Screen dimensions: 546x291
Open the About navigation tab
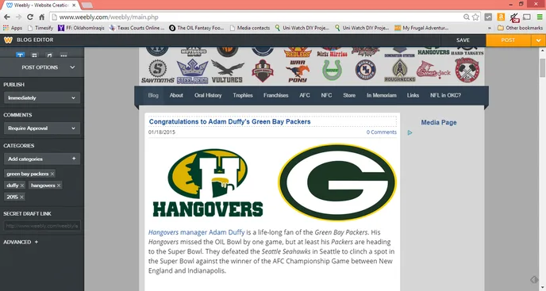coord(176,95)
